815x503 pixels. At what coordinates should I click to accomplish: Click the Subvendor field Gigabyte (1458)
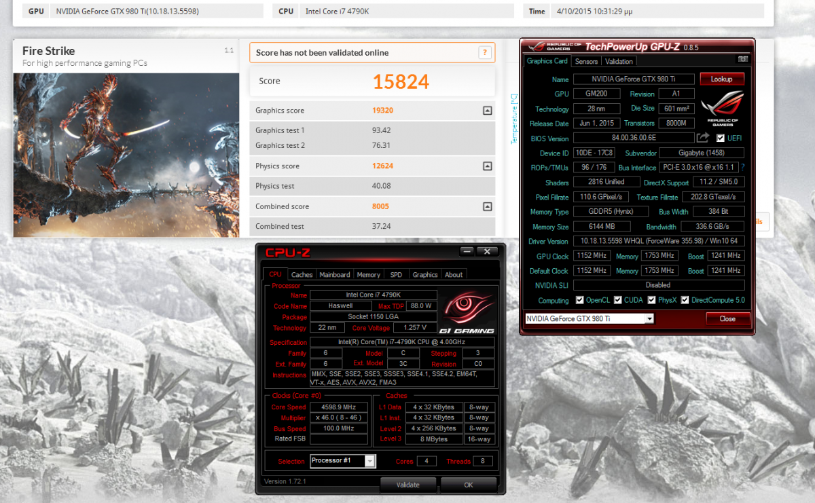coord(702,153)
